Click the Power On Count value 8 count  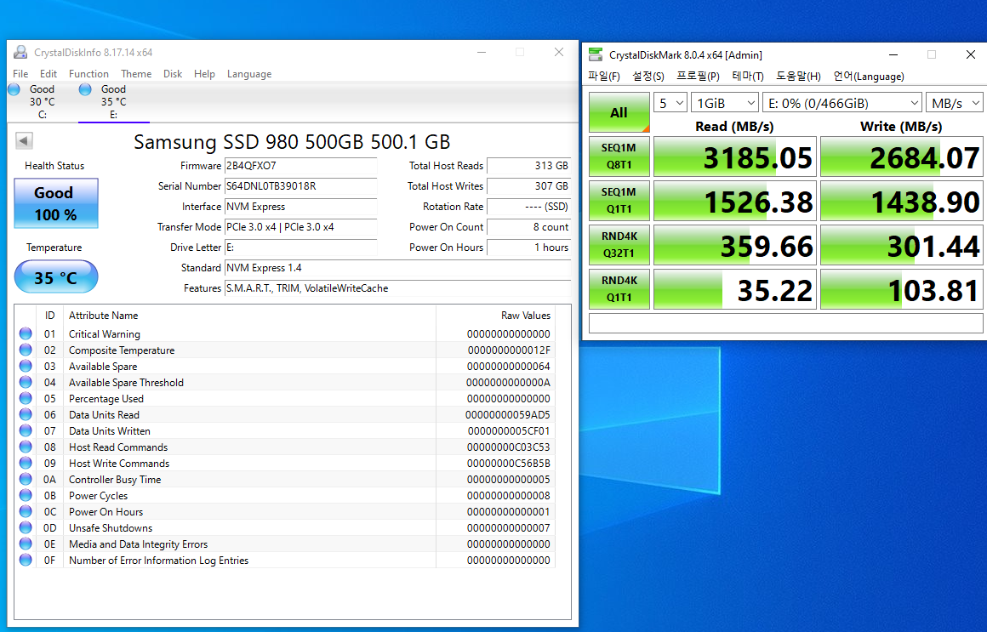[x=528, y=226]
